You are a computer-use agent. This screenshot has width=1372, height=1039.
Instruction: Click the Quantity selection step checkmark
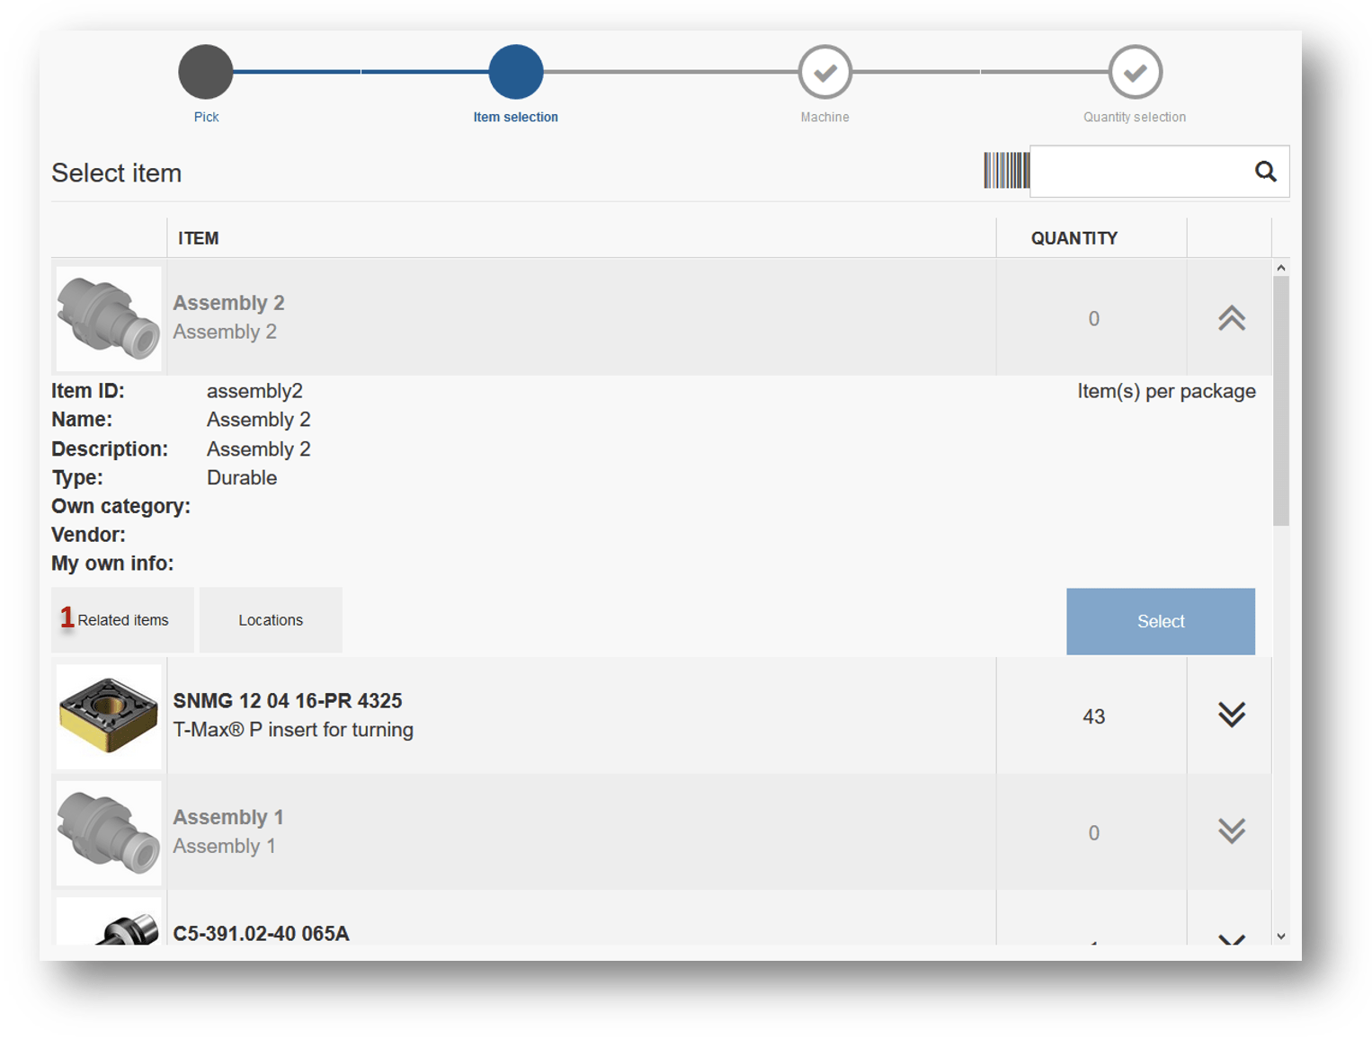pyautogui.click(x=1135, y=72)
